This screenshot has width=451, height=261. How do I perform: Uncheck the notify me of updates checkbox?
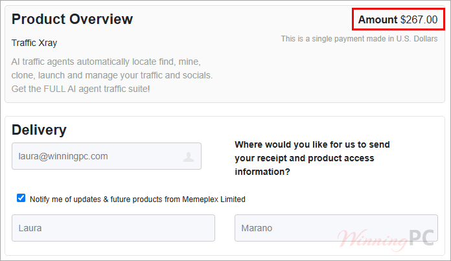tap(21, 198)
